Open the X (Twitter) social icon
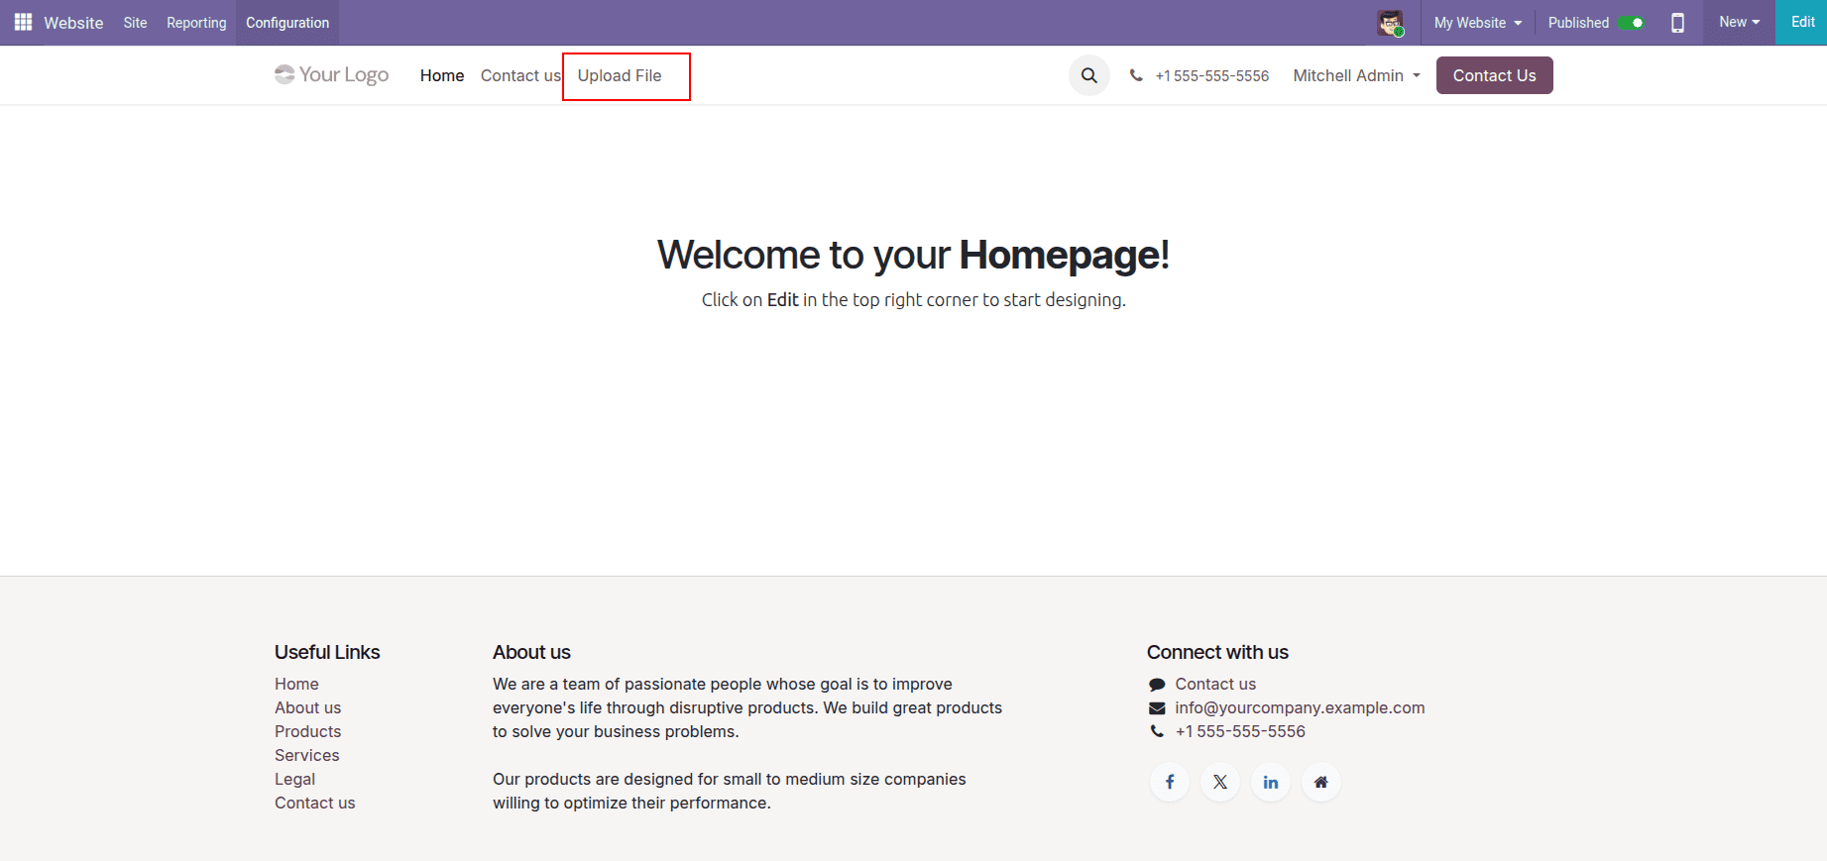Viewport: 1827px width, 861px height. [x=1220, y=782]
